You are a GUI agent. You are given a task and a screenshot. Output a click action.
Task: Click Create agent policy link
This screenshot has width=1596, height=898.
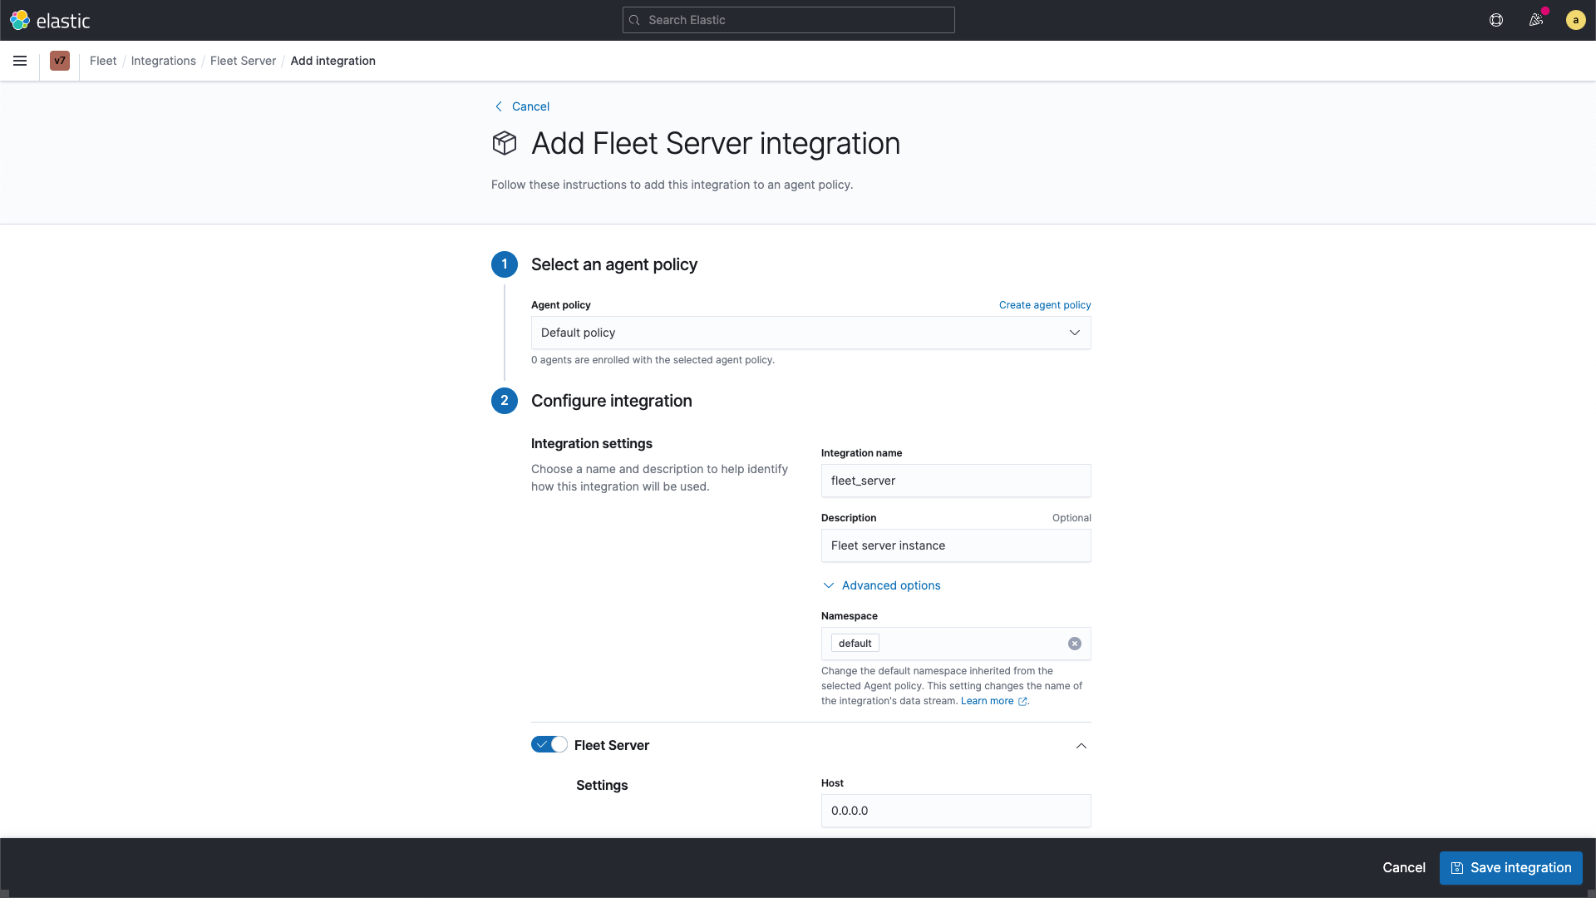1045,305
